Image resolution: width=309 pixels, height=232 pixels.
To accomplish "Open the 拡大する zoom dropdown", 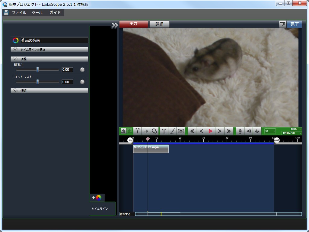I will click(127, 214).
